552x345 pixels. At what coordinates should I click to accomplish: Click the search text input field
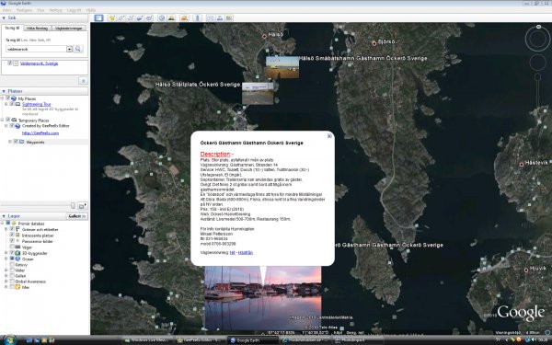click(x=36, y=49)
